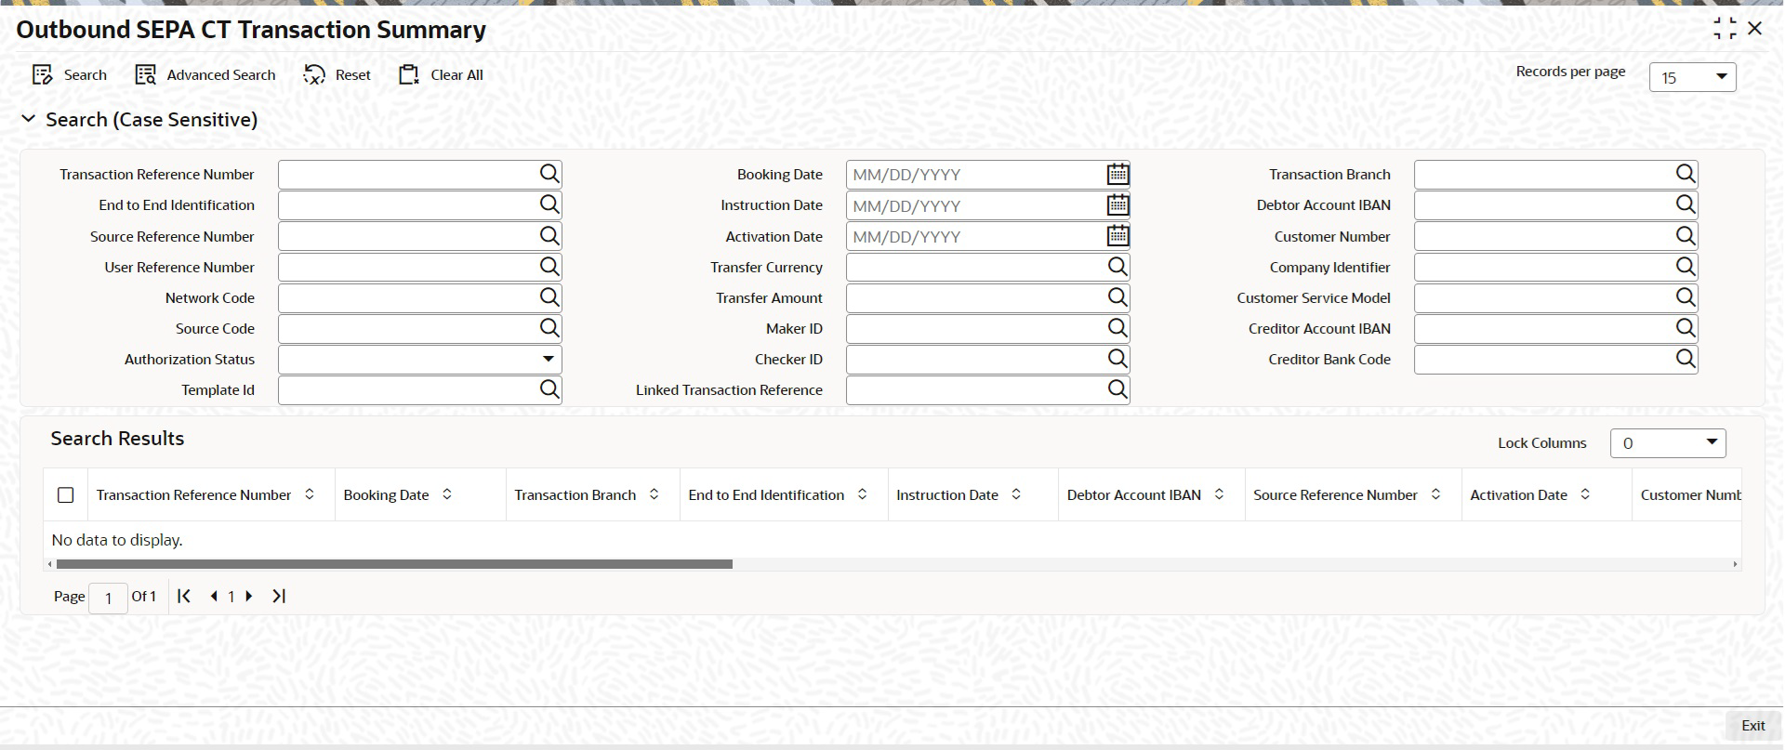Go to previous results page
Screen dimensions: 1785x750
point(214,596)
